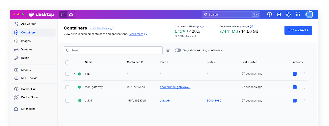
Task: Switch to local laptop mode icon
Action: click(63, 15)
